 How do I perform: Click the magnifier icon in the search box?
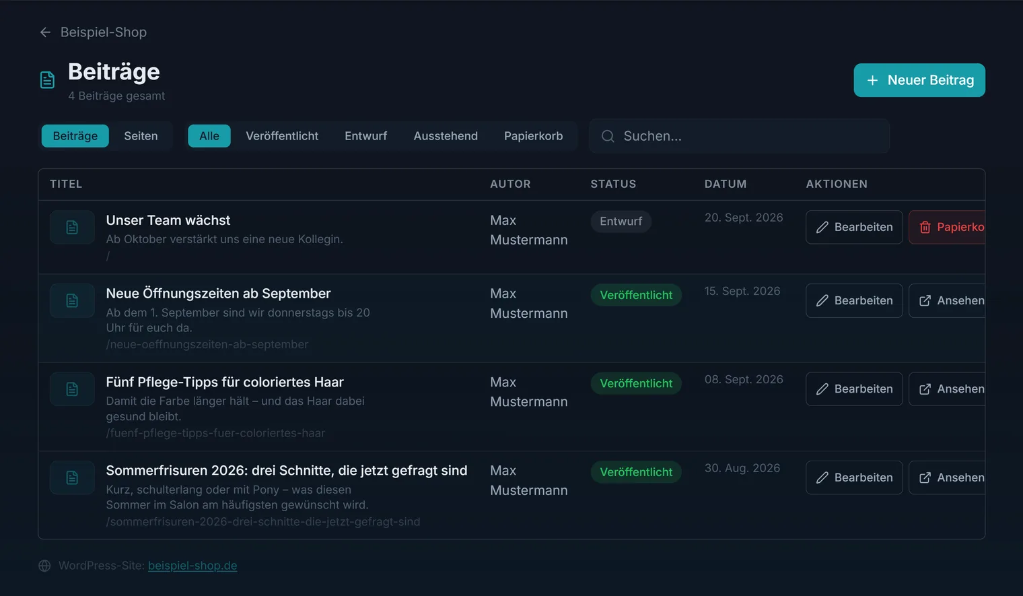(608, 136)
